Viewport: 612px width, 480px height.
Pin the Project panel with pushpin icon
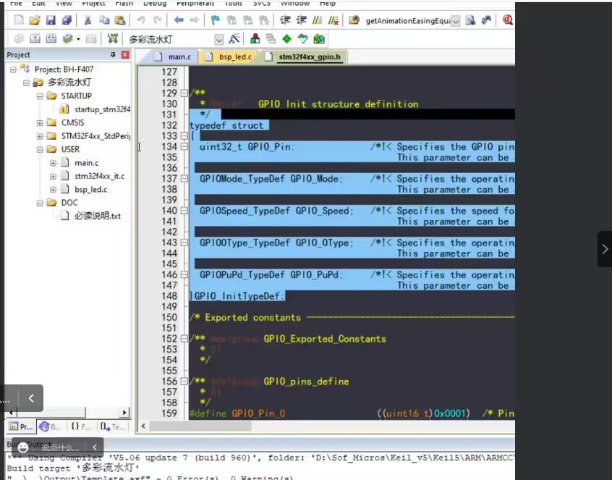click(113, 55)
